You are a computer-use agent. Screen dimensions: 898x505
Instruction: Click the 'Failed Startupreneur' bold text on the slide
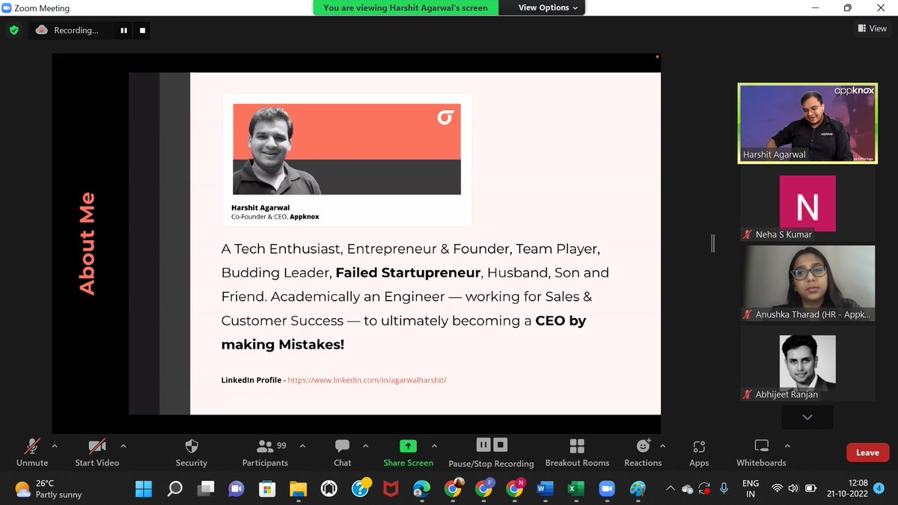click(x=407, y=272)
